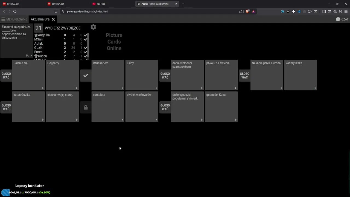This screenshot has width=350, height=197.
Task: Expand the arrow on 'dwóch wieżowców' card
Action: pos(156,120)
